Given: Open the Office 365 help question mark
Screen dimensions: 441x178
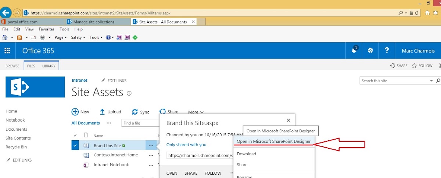Looking at the screenshot, I should click(x=387, y=51).
